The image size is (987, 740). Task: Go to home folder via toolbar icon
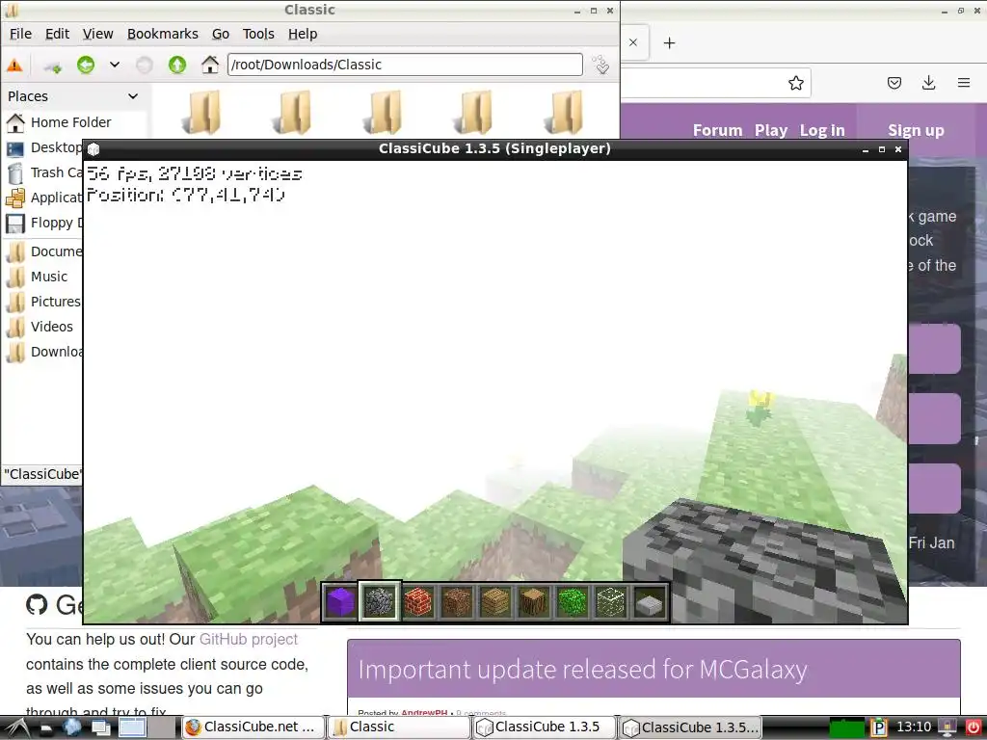(209, 65)
